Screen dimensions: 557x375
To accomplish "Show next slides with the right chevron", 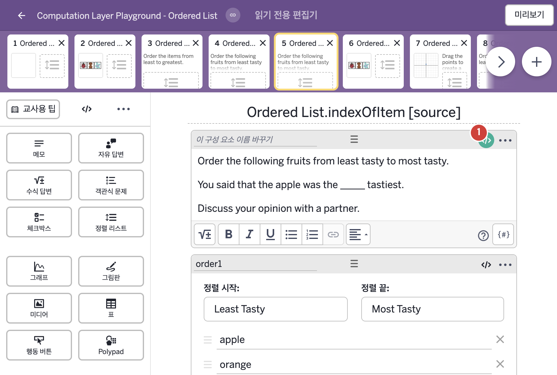I will (x=501, y=62).
